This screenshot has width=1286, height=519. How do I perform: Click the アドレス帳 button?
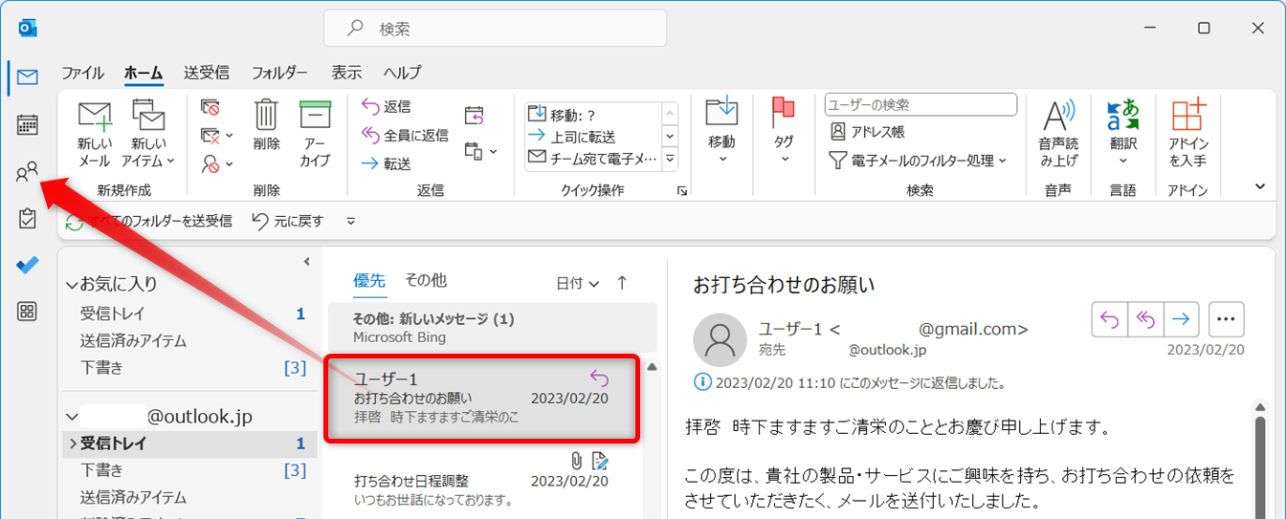coord(868,132)
